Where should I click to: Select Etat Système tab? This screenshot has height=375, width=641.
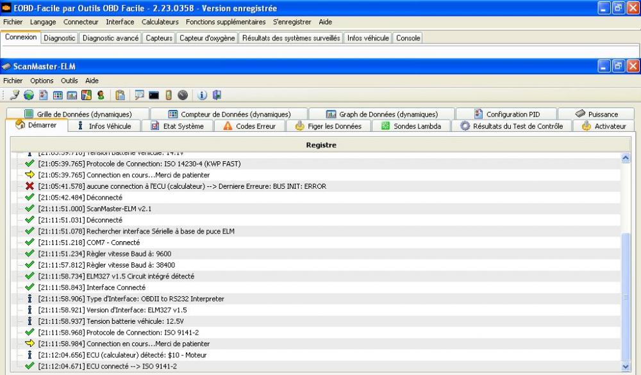pyautogui.click(x=178, y=126)
